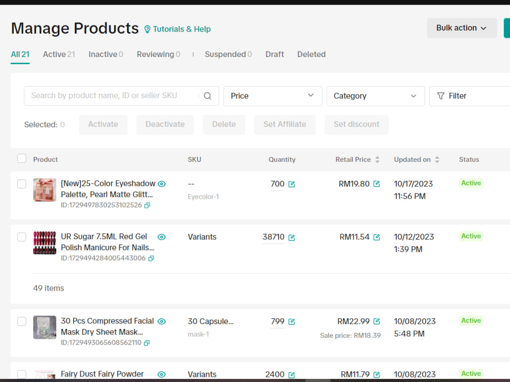Copy product ID of UR Sugar Gel Polish
This screenshot has height=382, width=510.
[151, 258]
